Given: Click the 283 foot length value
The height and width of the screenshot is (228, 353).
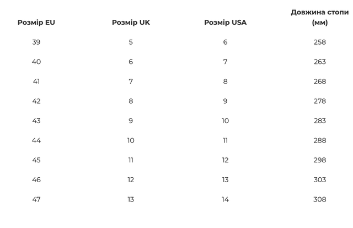Looking at the screenshot, I should pos(319,121).
